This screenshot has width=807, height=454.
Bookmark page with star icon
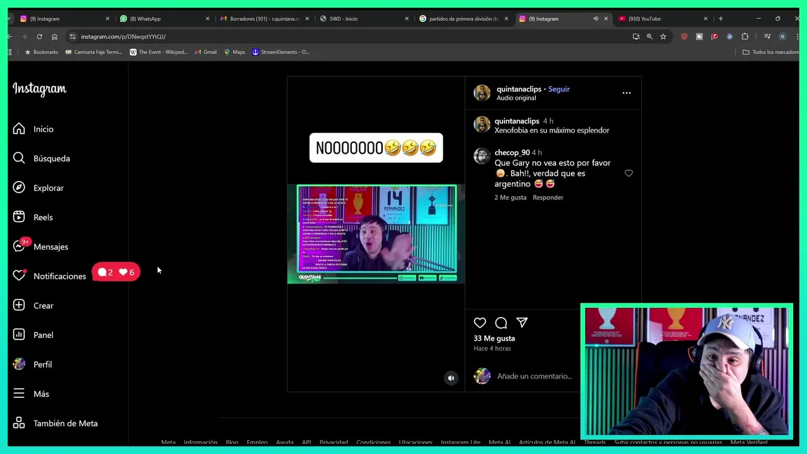(x=663, y=37)
